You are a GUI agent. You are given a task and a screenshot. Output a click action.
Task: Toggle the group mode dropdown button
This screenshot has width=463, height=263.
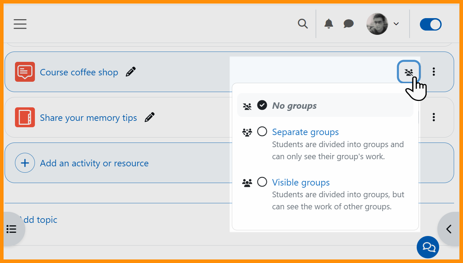[x=409, y=72]
